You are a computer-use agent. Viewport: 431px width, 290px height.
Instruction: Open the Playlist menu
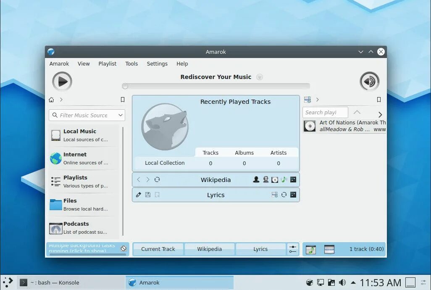(108, 64)
